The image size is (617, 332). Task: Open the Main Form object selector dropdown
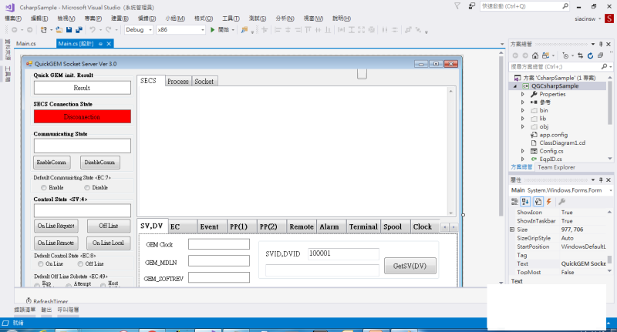[610, 190]
